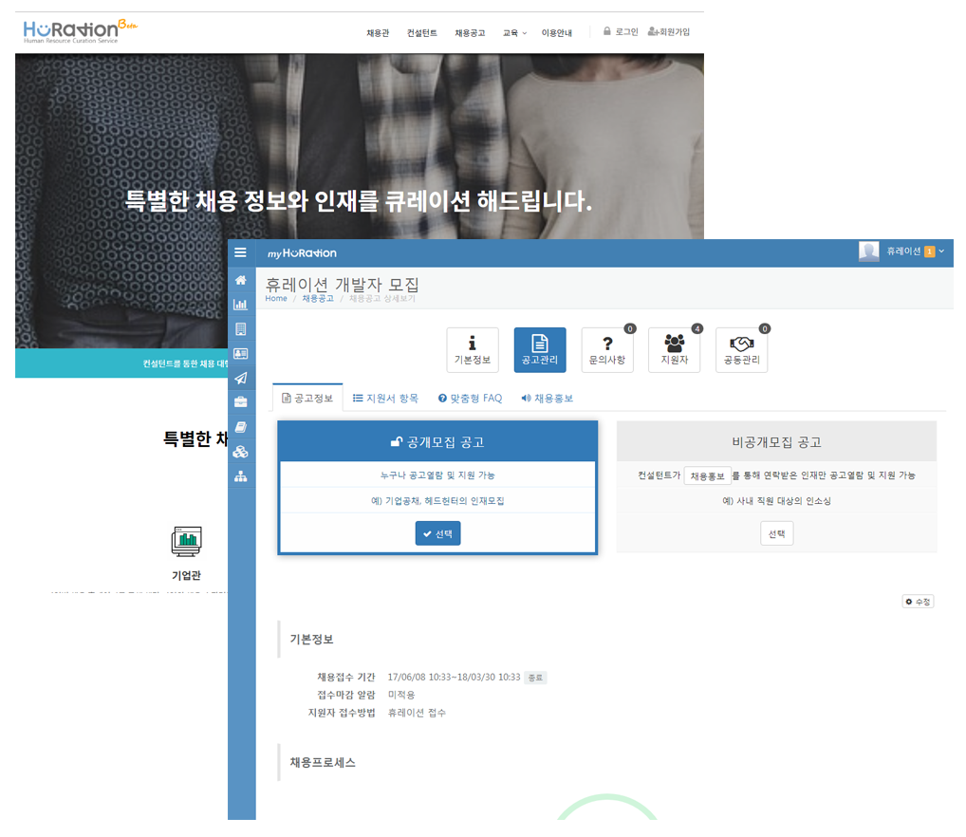The image size is (966, 837).
Task: Open the 지원자 applicants button
Action: point(675,350)
